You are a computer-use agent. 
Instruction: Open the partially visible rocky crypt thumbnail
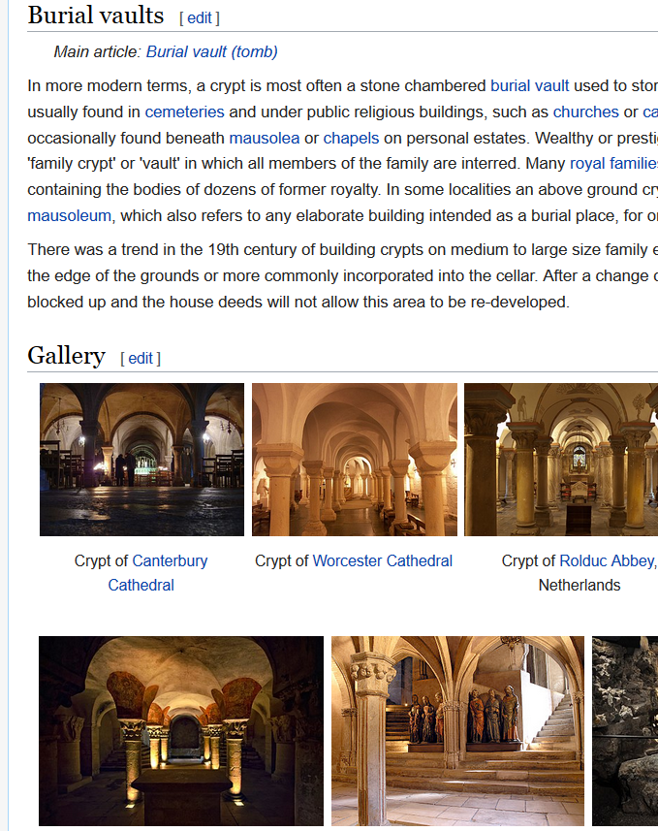pos(625,731)
